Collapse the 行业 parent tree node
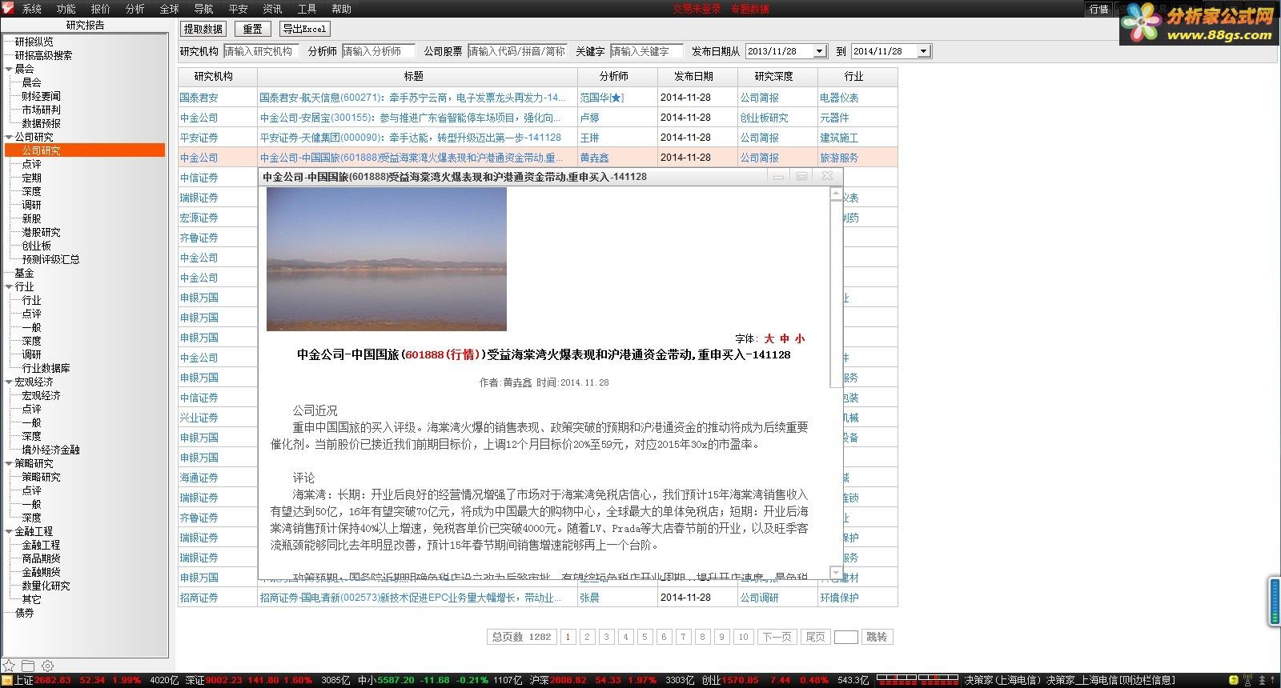This screenshot has height=688, width=1281. pyautogui.click(x=9, y=286)
